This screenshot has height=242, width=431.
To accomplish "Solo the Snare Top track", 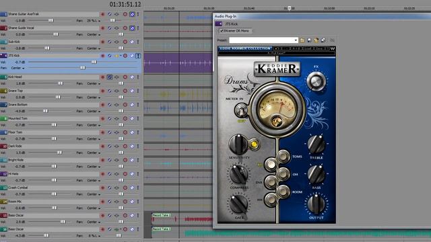I will point(138,91).
